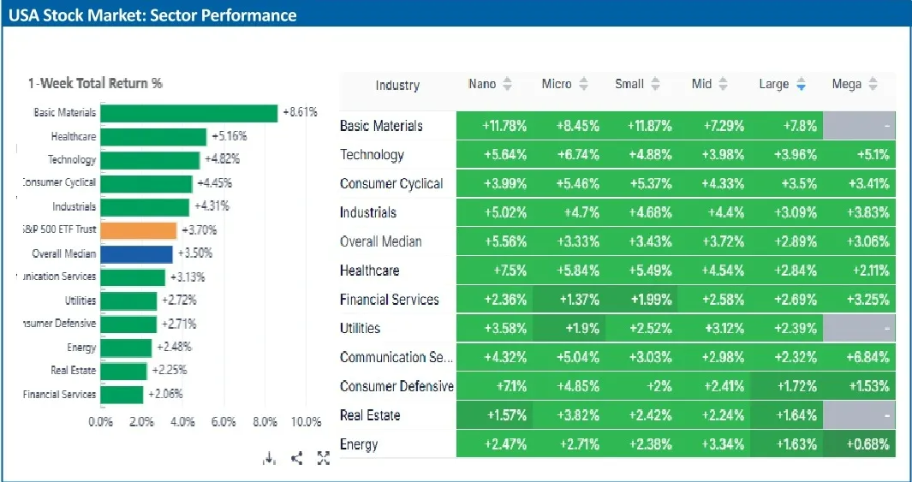
Task: Click the share icon below chart
Action: click(296, 459)
